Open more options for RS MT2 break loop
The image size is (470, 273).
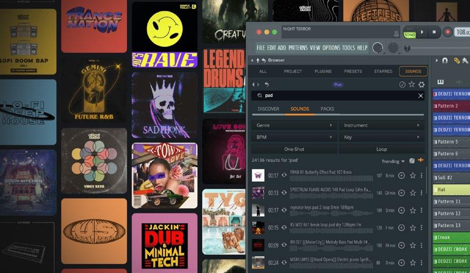point(421,228)
